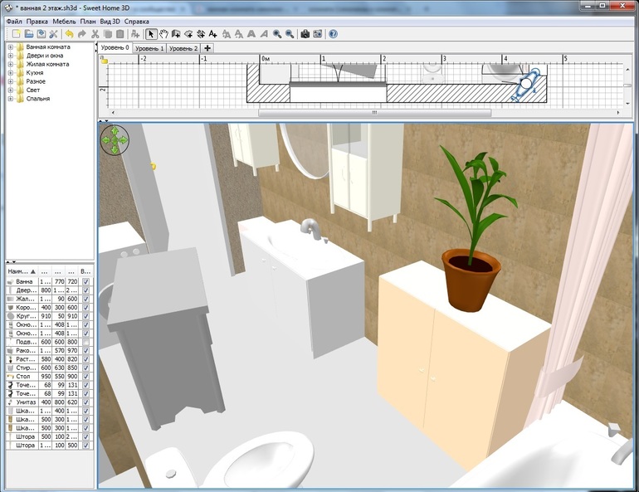Activate the Create walls tool

click(x=176, y=34)
